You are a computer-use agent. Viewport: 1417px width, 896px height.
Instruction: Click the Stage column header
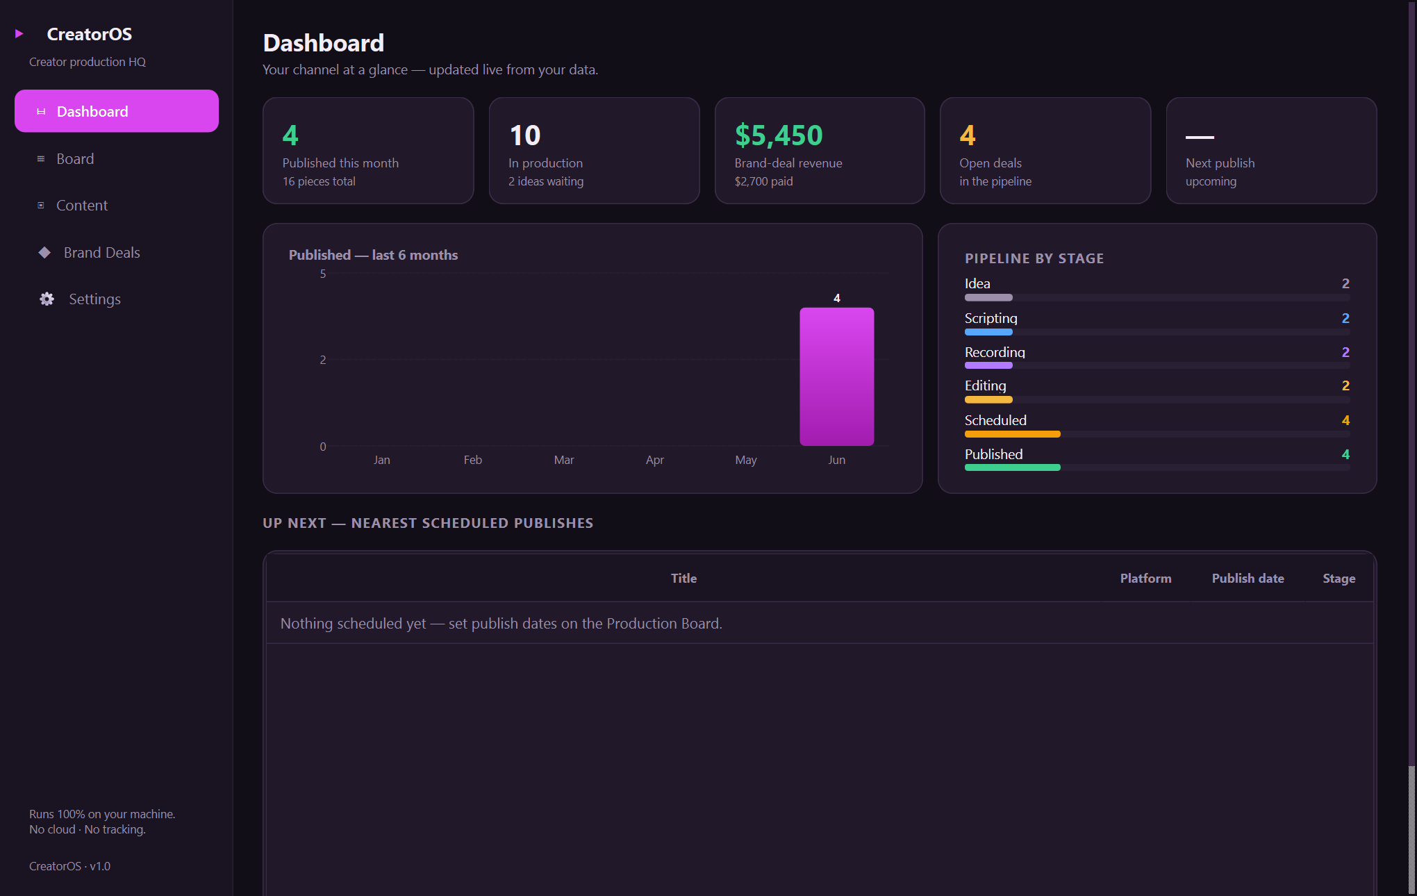(x=1339, y=579)
